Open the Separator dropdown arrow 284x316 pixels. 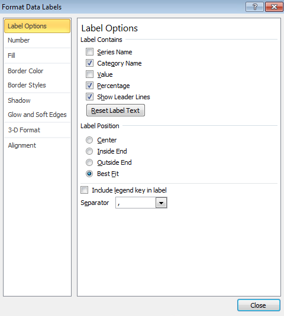[x=161, y=203]
